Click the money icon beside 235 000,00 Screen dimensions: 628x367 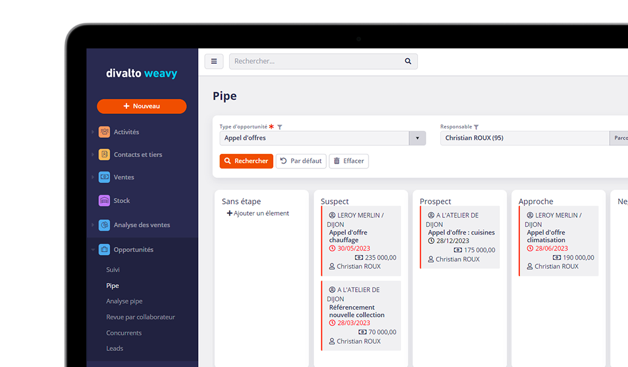(x=359, y=258)
